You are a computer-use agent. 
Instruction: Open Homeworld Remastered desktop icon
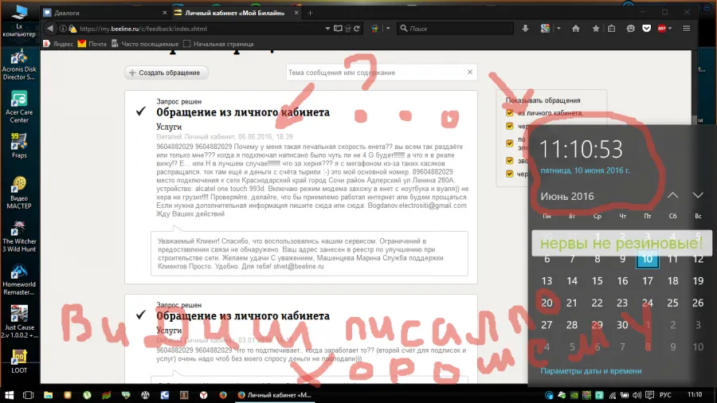pyautogui.click(x=19, y=280)
